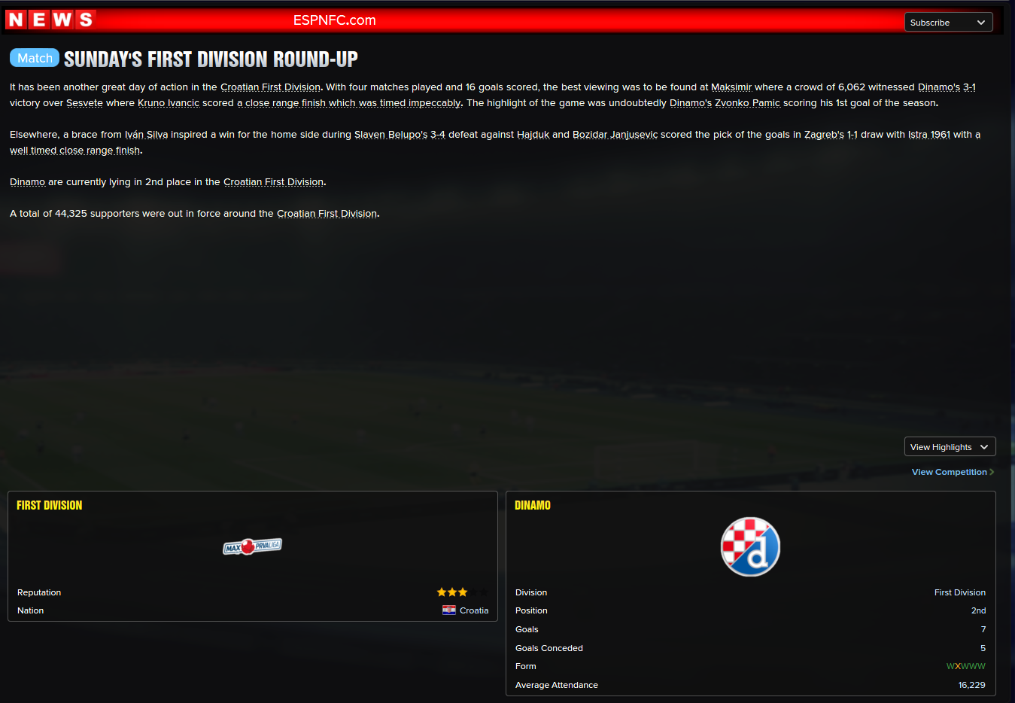Image resolution: width=1015 pixels, height=703 pixels.
Task: Click the Bozidar Janjusevic link
Action: pyautogui.click(x=615, y=135)
